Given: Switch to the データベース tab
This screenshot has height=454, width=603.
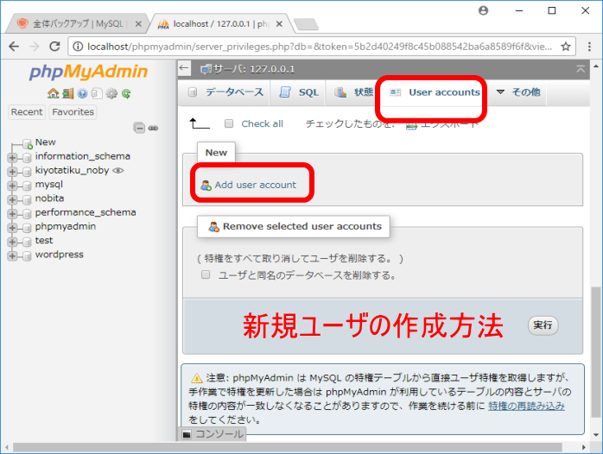Looking at the screenshot, I should (x=225, y=92).
